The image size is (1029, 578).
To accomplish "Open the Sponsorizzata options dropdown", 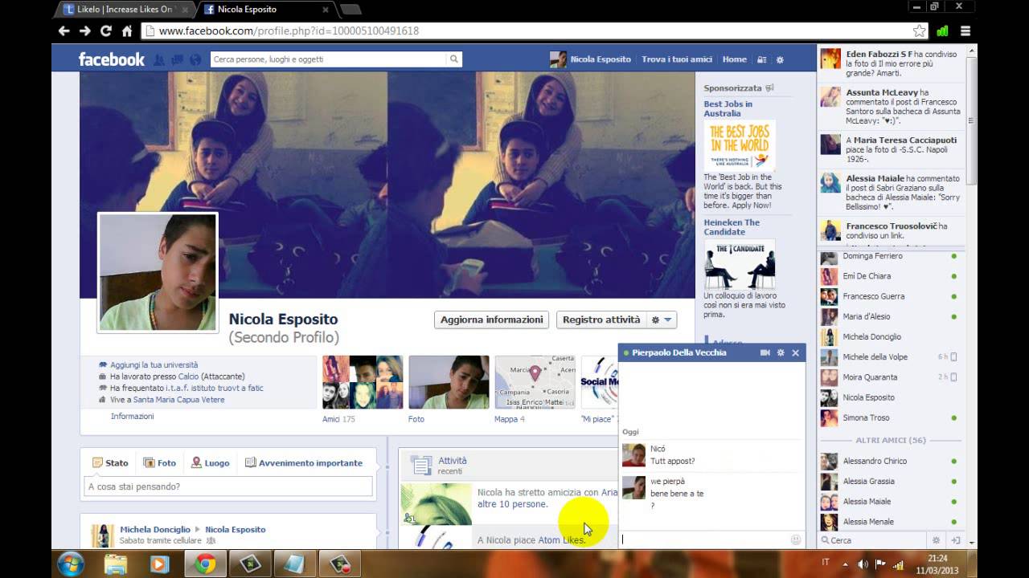I will coord(768,87).
